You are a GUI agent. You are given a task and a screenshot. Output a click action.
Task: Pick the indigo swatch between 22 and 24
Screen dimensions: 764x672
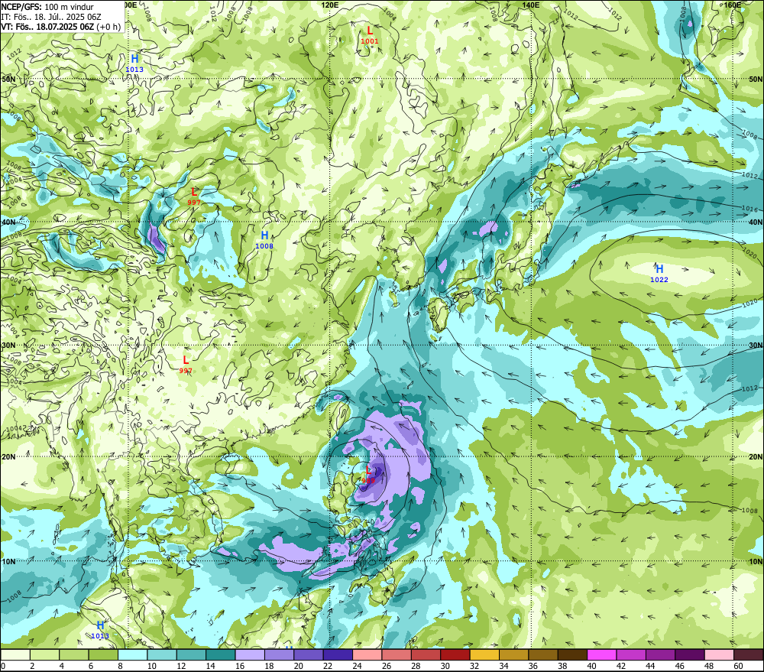click(x=338, y=654)
